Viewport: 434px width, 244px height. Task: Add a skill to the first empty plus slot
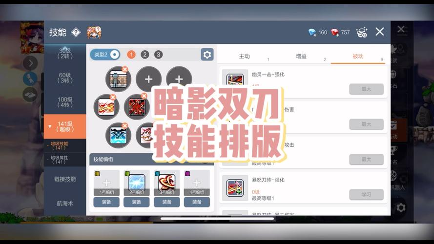click(148, 79)
